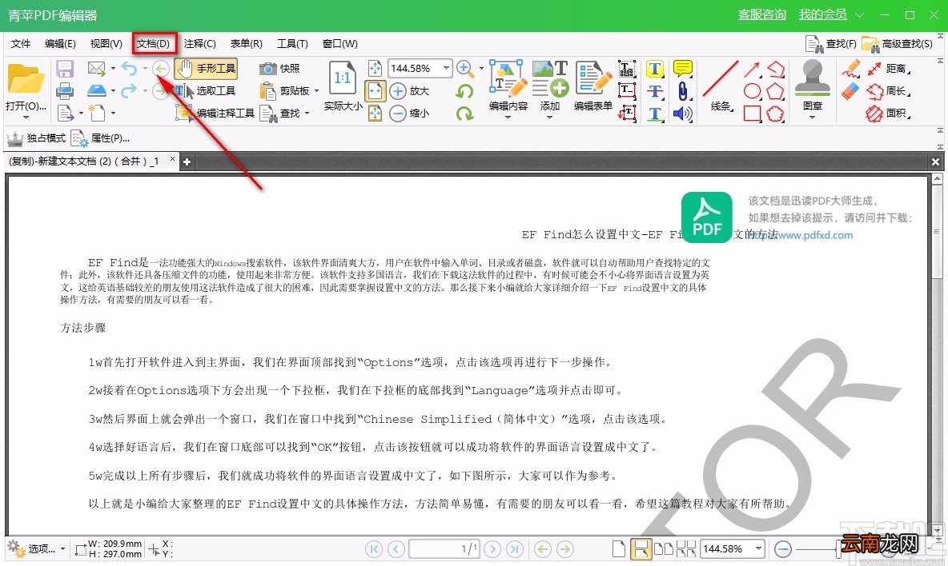Click the paperclip attachment icon
This screenshot has width=948, height=566.
[683, 91]
